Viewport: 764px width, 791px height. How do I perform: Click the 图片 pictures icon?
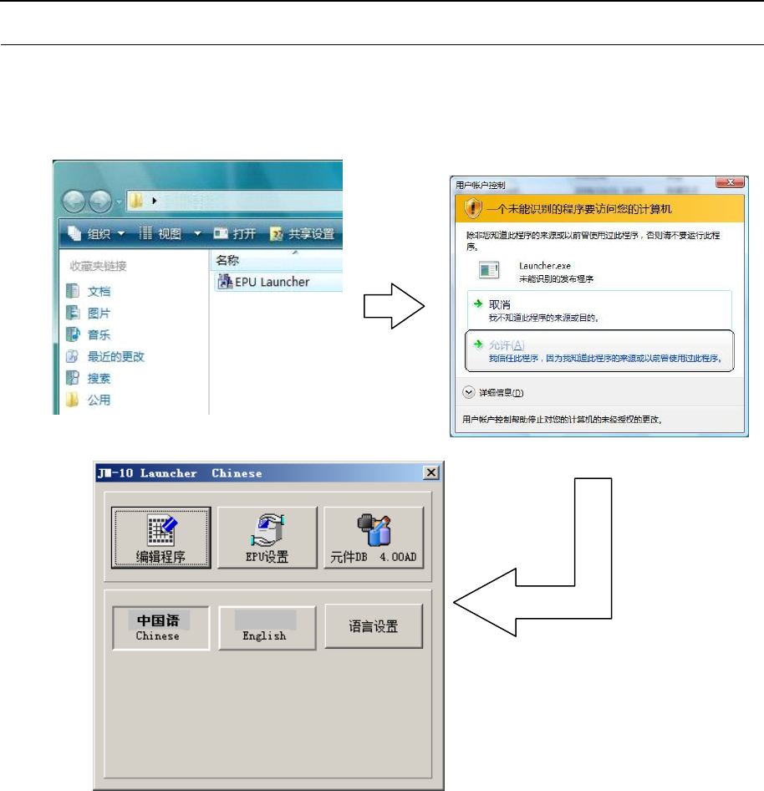pos(73,313)
